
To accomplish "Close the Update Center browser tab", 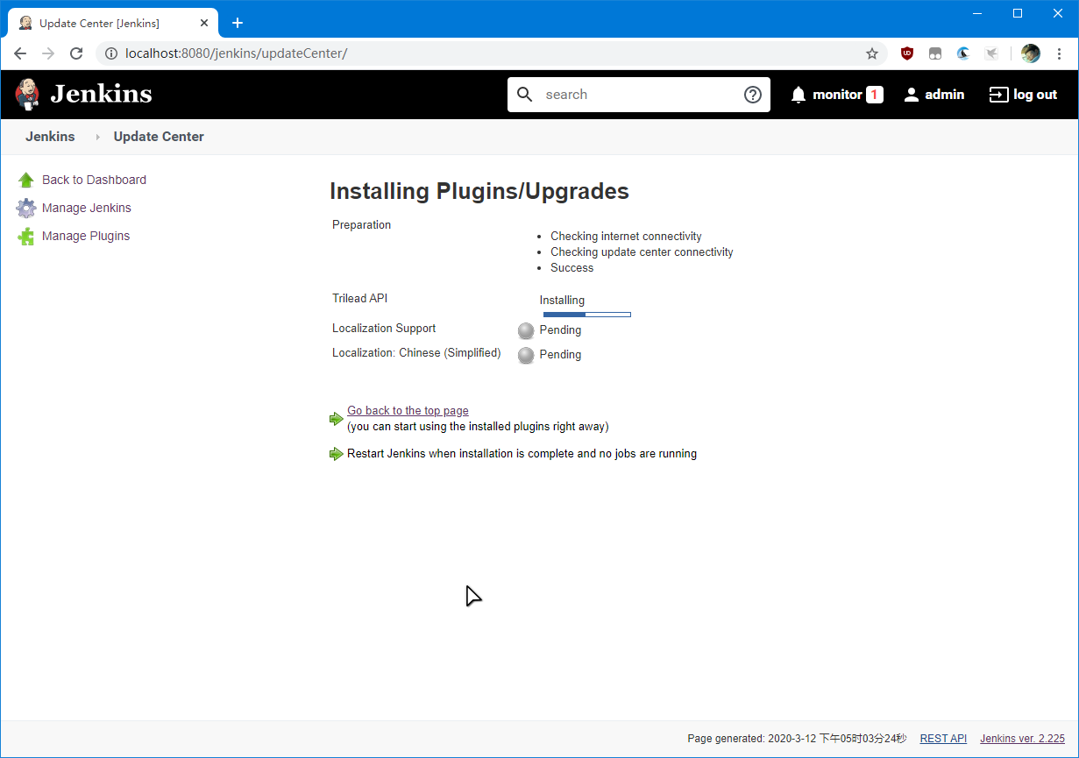I will 204,23.
